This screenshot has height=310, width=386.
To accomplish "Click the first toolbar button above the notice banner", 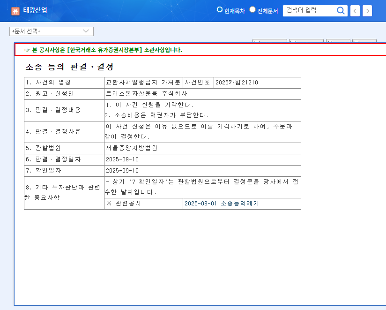I will (x=269, y=41).
